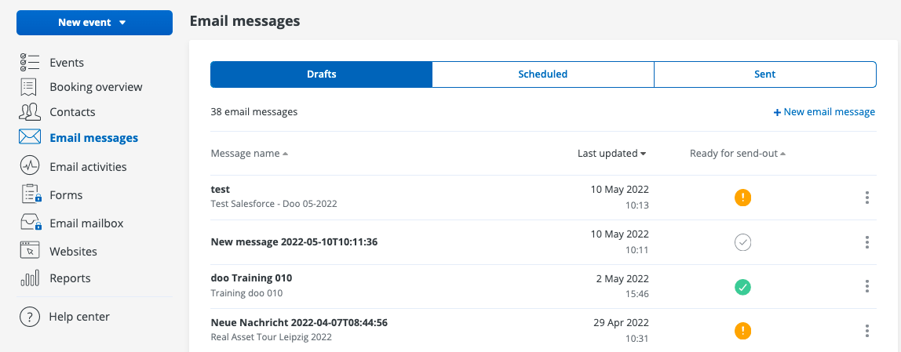Click the Email mailbox inbox icon

point(30,223)
